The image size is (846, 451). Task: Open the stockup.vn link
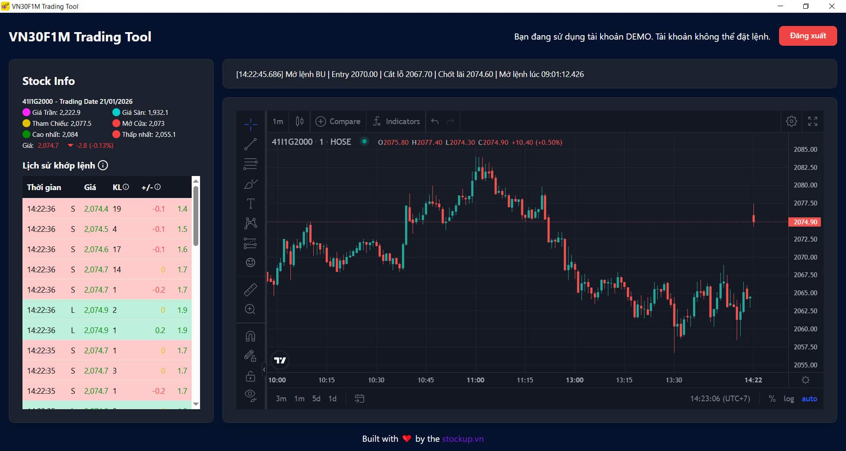462,439
